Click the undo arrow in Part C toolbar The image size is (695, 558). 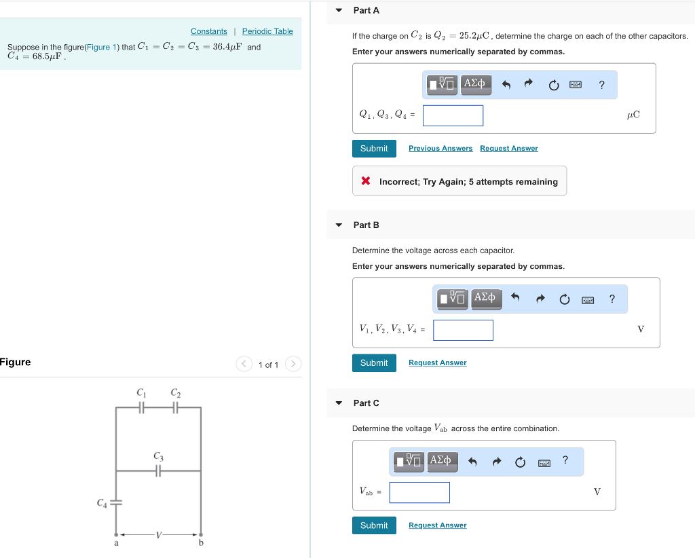point(472,461)
